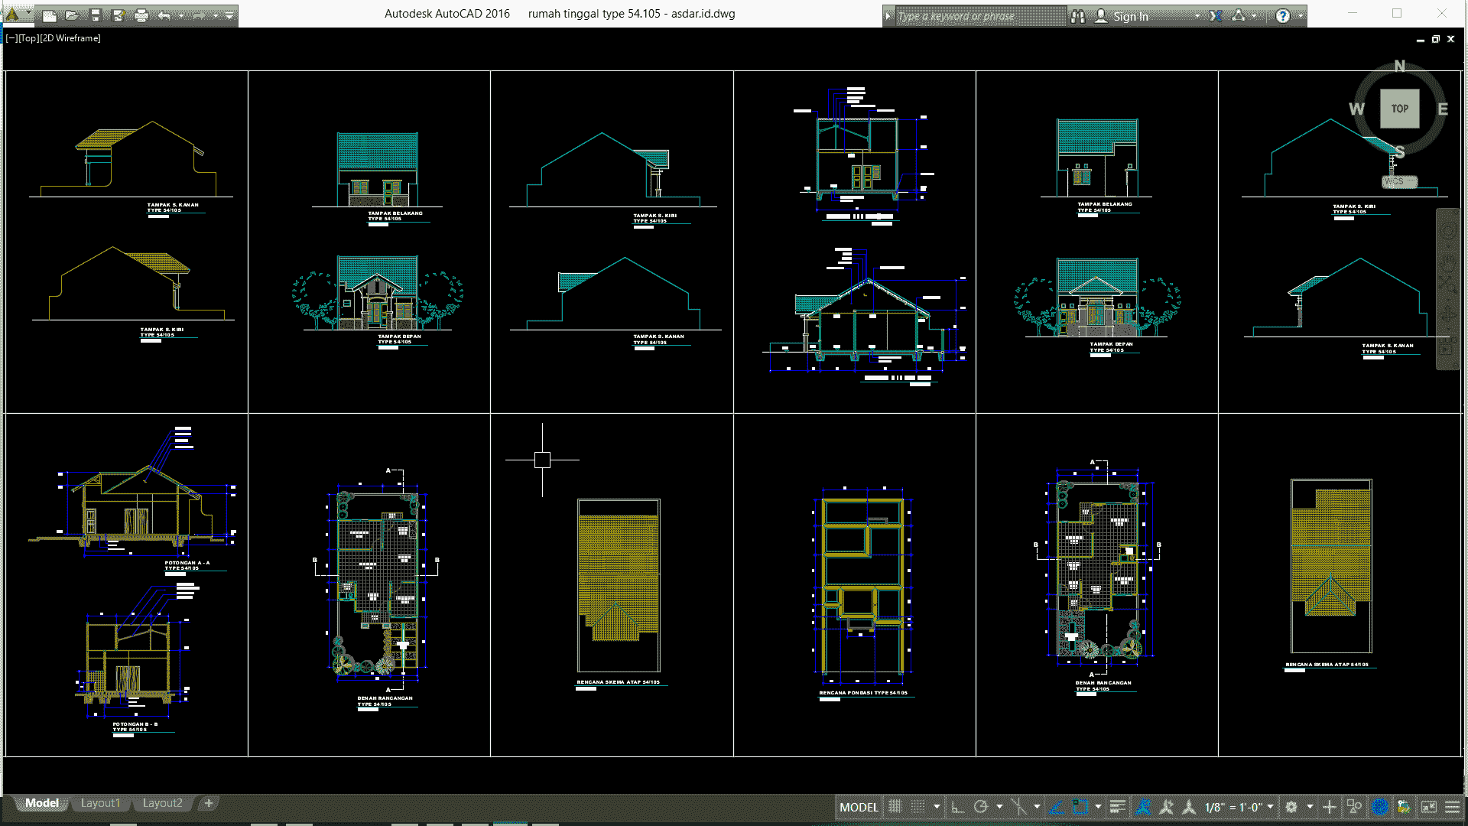The width and height of the screenshot is (1468, 826).
Task: Open the viewport scale dropdown
Action: [1266, 807]
